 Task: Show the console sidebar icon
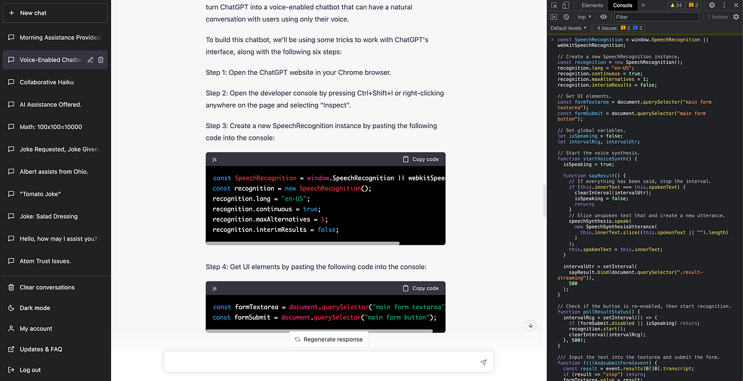pyautogui.click(x=554, y=17)
